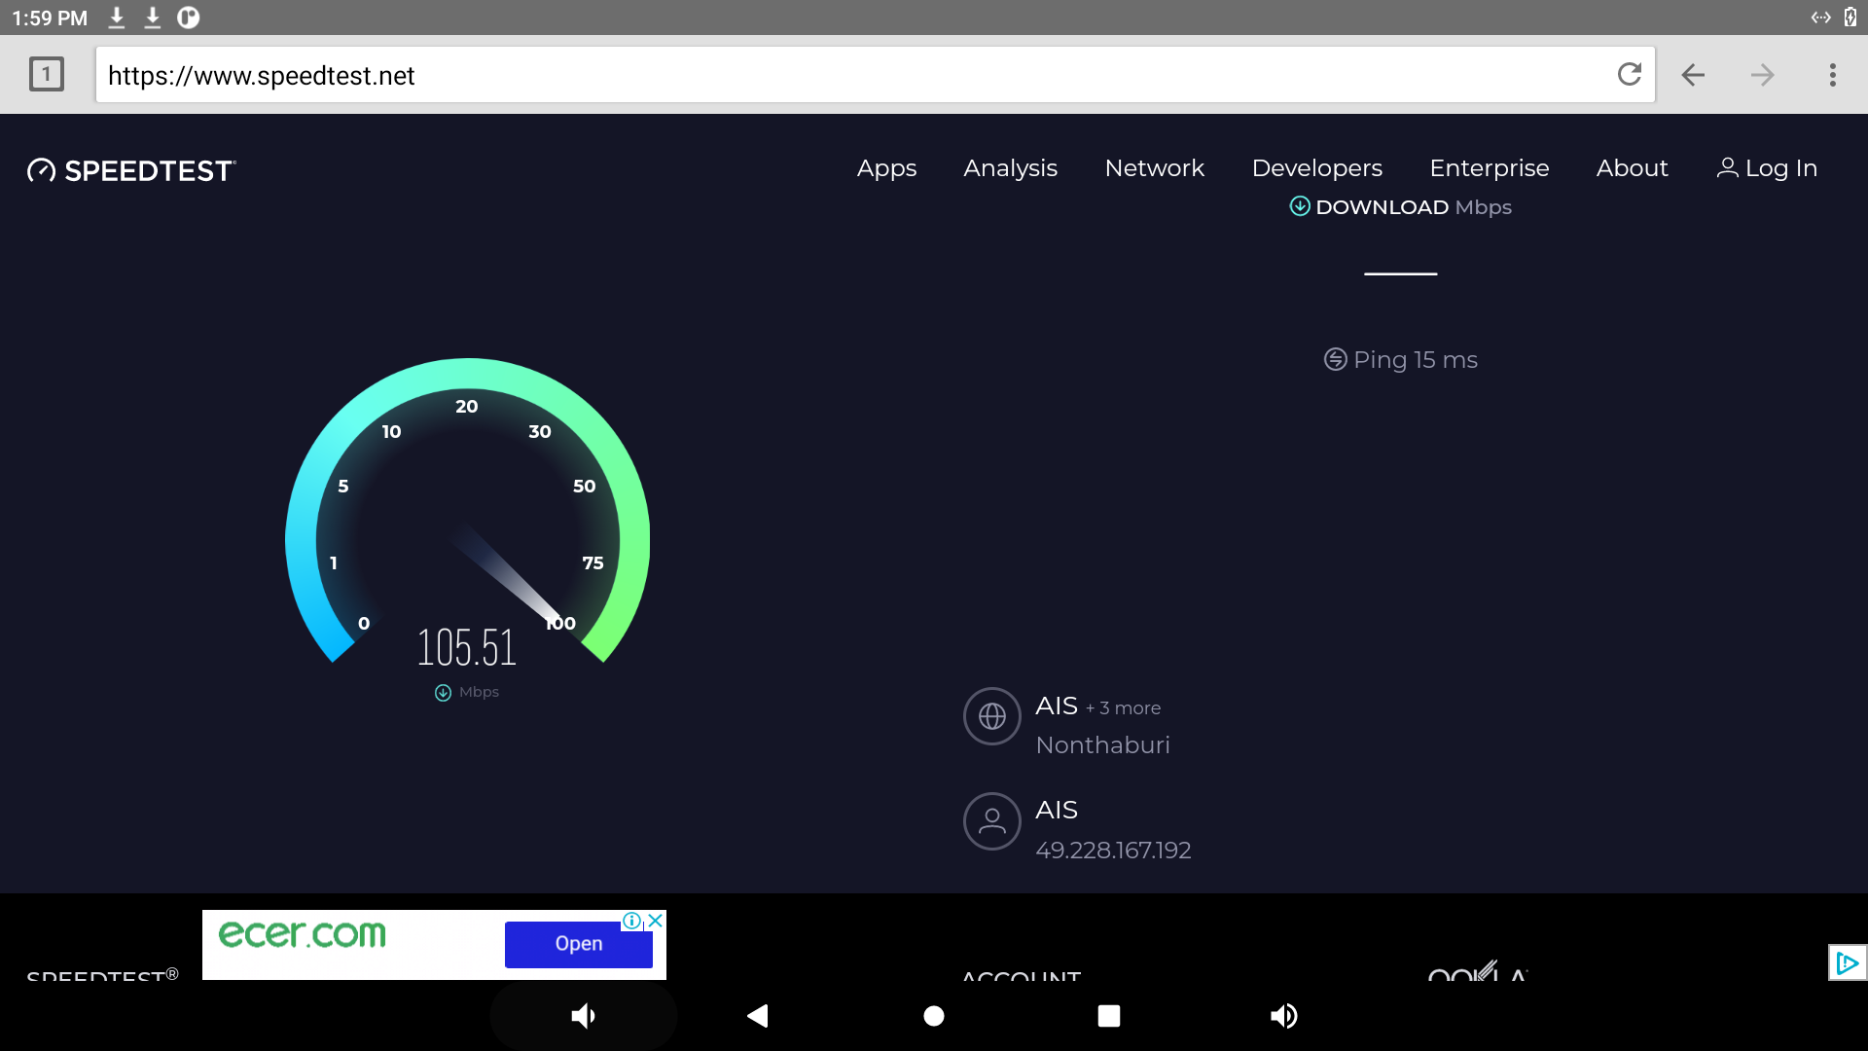Viewport: 1868px width, 1051px height.
Task: Tap the first download notification icon in status bar
Action: coord(117,18)
